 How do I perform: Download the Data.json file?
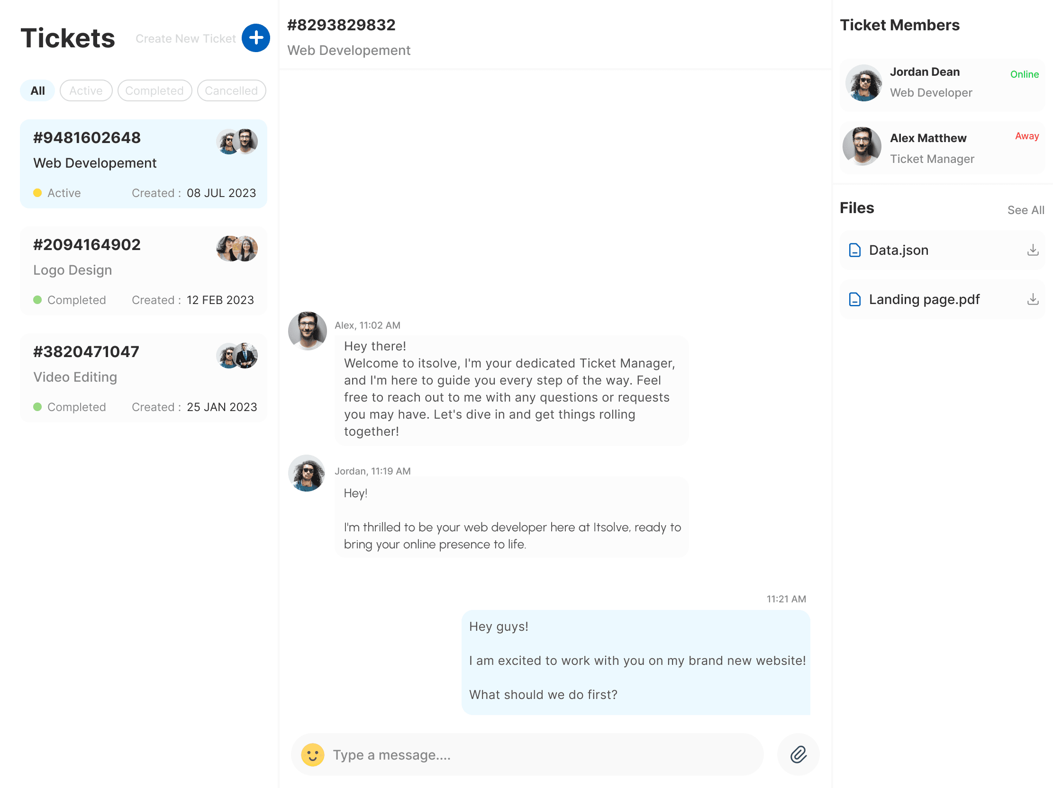1033,250
